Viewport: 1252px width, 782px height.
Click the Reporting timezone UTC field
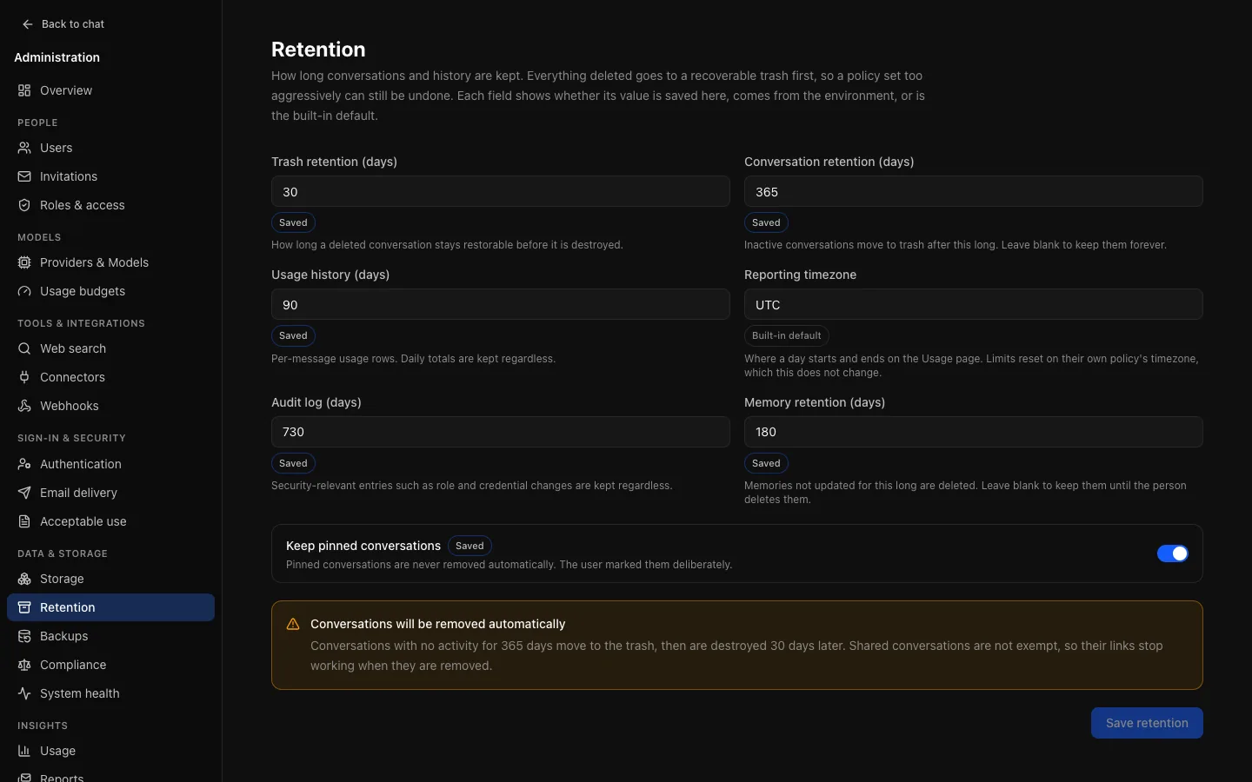click(x=974, y=304)
